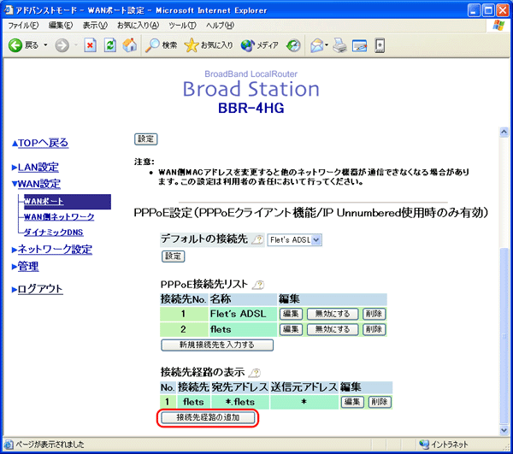Print the page with printer icon
The width and height of the screenshot is (513, 454).
point(339,45)
